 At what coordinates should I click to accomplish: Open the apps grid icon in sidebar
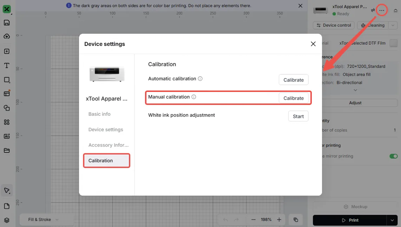click(x=7, y=122)
